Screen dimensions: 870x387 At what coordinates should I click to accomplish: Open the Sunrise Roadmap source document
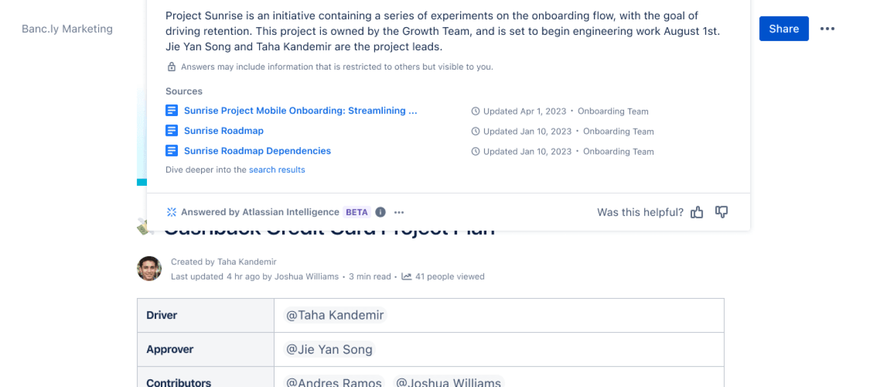(224, 130)
